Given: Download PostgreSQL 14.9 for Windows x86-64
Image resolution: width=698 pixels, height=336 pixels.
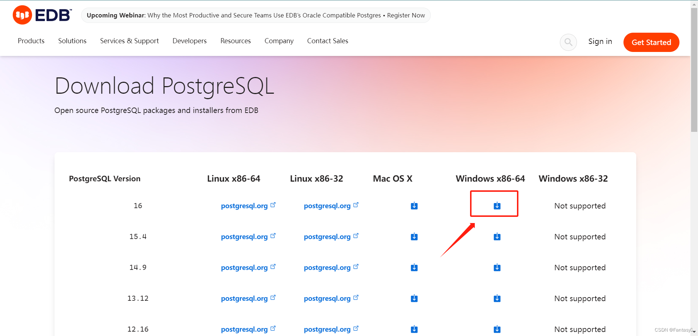Looking at the screenshot, I should point(497,268).
